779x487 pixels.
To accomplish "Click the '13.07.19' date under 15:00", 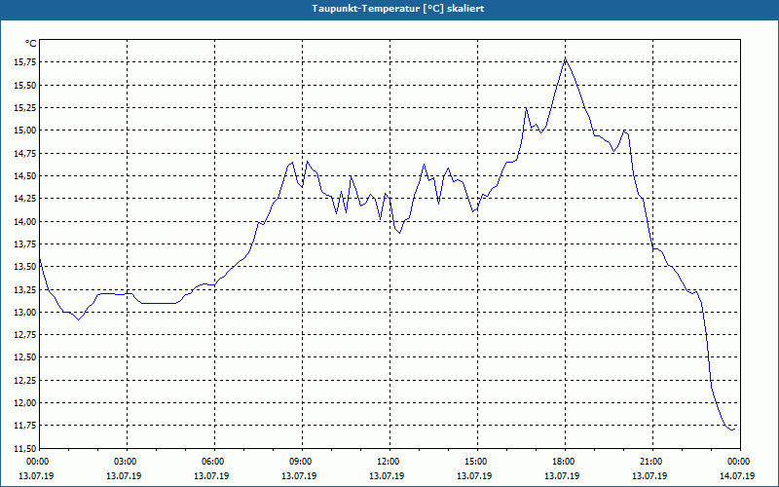I will tap(474, 476).
